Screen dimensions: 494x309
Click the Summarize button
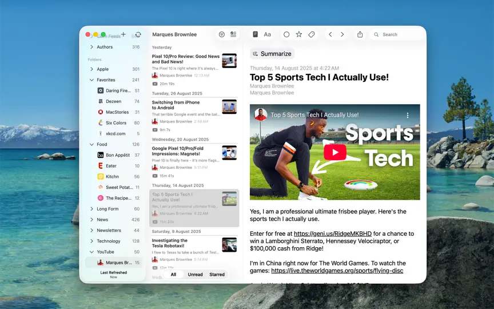tap(272, 54)
